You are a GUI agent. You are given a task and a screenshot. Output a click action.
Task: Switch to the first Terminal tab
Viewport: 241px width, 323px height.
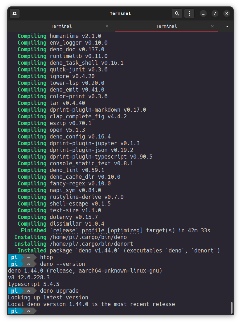[x=61, y=26]
